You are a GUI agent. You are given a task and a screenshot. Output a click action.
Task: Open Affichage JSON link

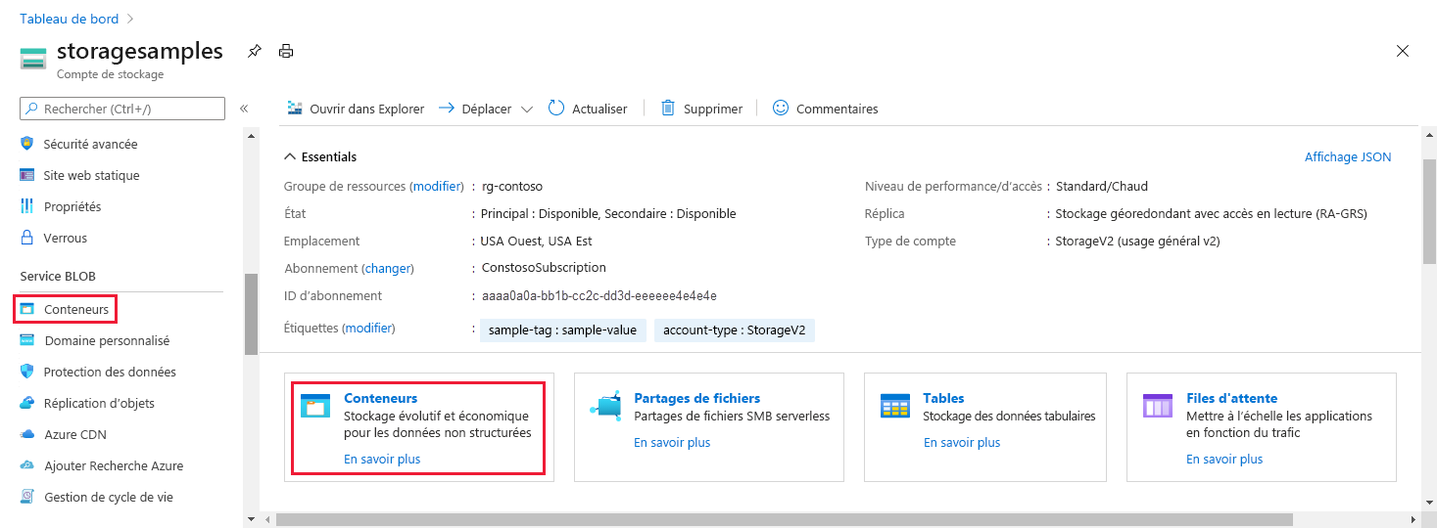click(x=1348, y=156)
